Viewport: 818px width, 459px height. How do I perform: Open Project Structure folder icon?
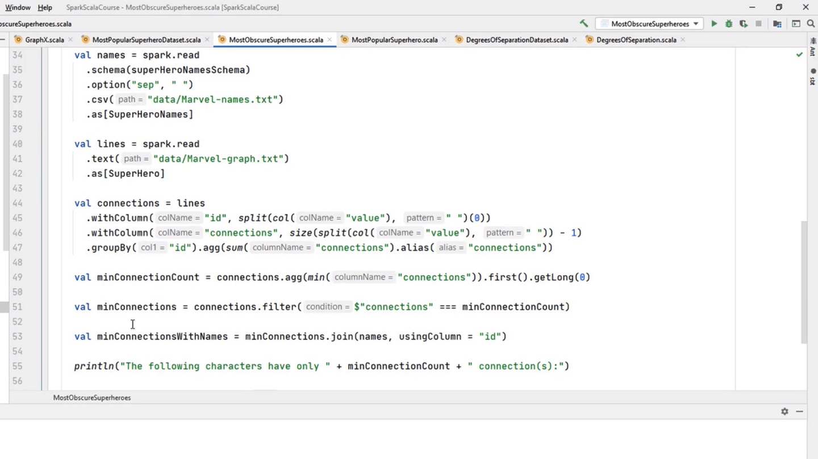click(778, 24)
